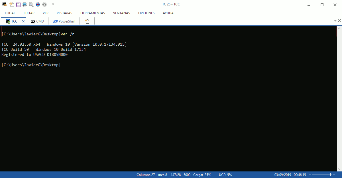Open the LOCAL menu
Viewport: 342px width, 178px height.
pos(10,13)
